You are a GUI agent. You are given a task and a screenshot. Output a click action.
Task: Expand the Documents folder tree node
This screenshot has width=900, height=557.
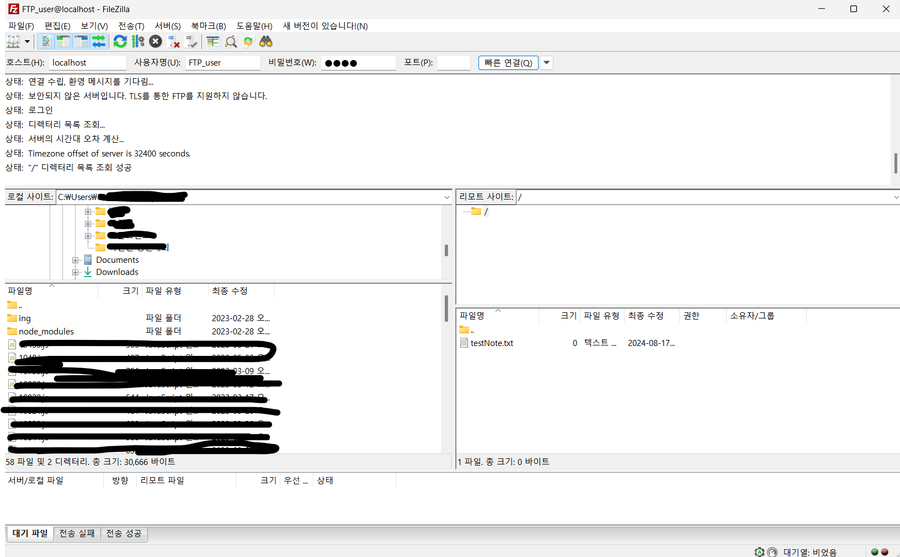[76, 260]
